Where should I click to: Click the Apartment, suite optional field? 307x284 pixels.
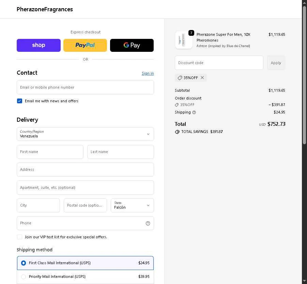[x=85, y=188]
